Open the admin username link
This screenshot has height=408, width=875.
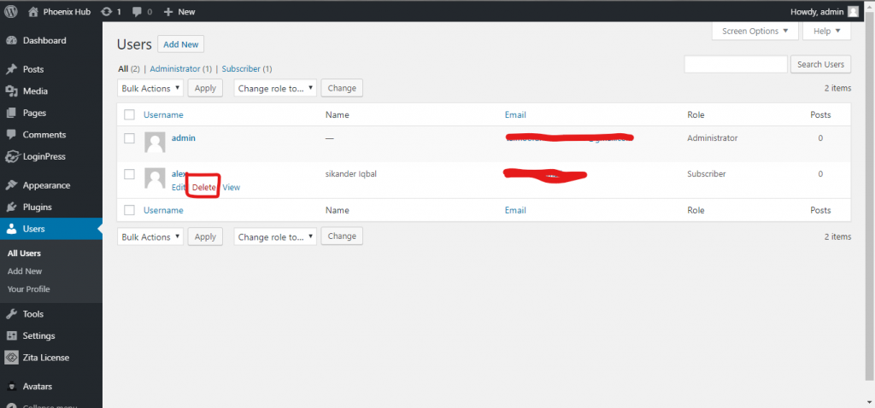tap(183, 137)
